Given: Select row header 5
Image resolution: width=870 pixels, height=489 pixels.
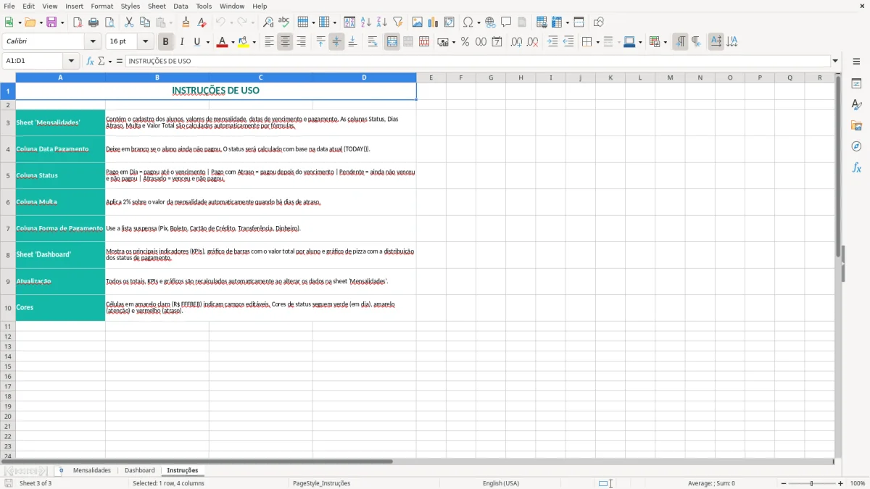Looking at the screenshot, I should (x=7, y=175).
